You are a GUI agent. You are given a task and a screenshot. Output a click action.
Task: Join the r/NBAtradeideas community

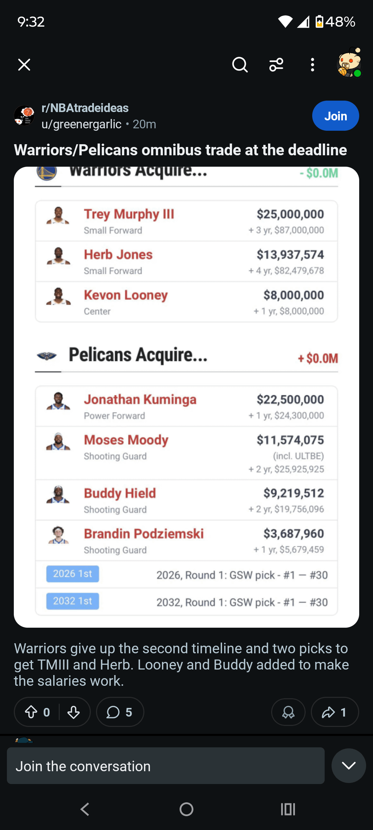(335, 116)
